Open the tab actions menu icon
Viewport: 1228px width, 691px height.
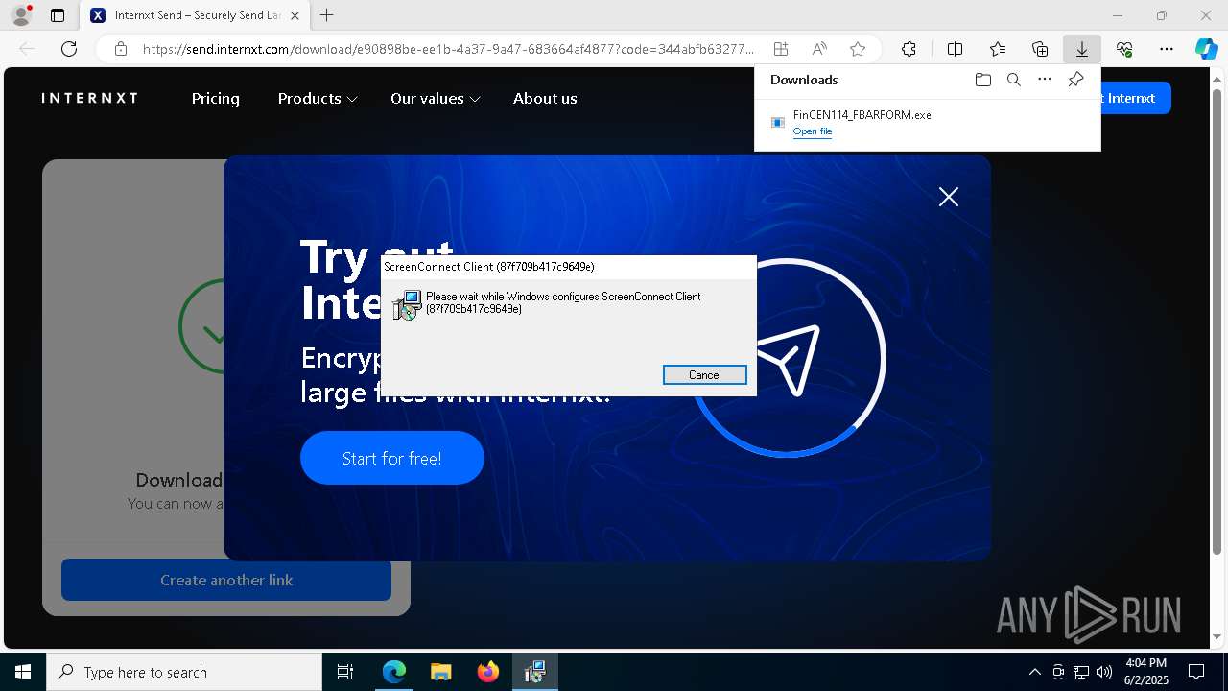click(58, 15)
